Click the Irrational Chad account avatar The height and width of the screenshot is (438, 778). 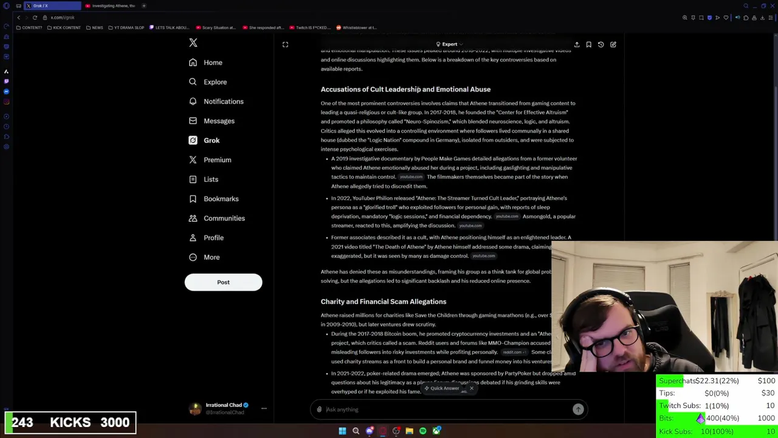[195, 409]
